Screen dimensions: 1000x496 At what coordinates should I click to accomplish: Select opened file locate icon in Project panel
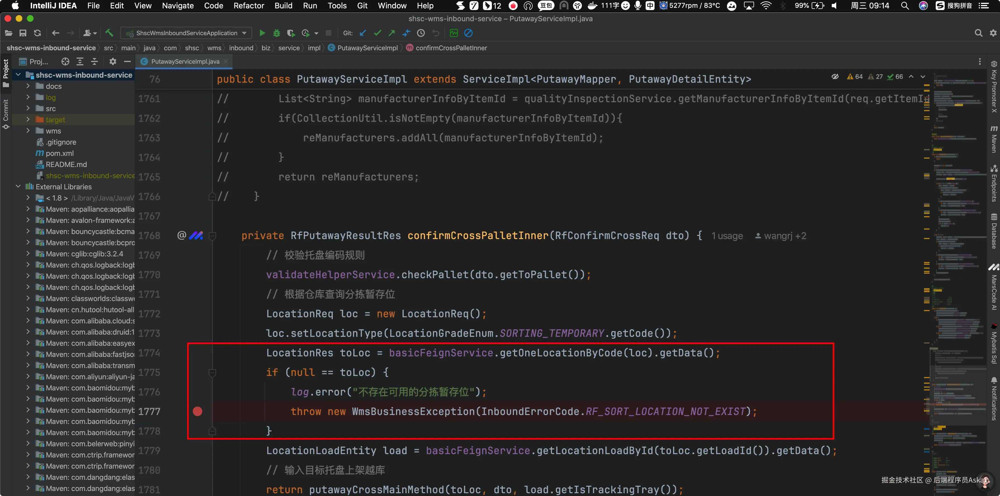pyautogui.click(x=65, y=61)
